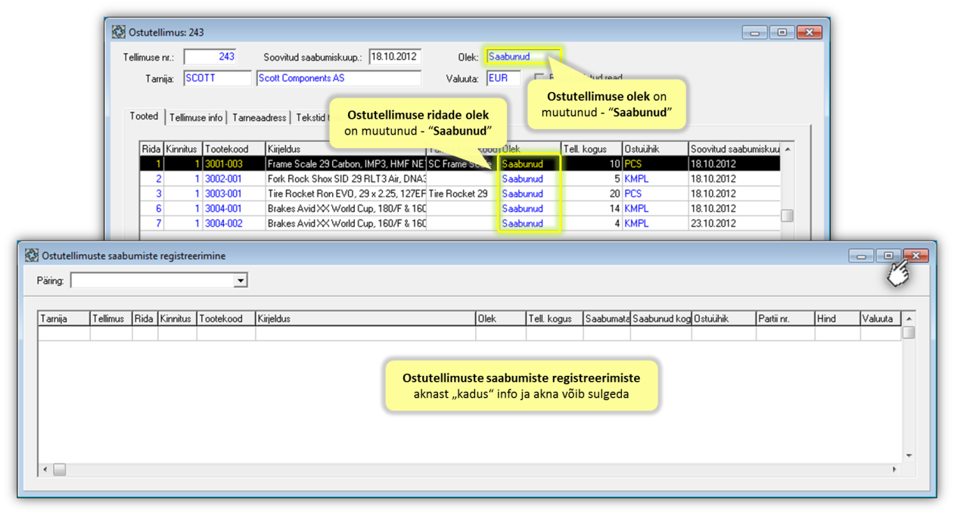Click the Tellimuse nr. field showing 243
Viewport: 954px width, 515px height.
[x=210, y=57]
